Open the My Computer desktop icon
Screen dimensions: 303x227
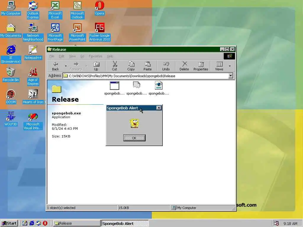(x=11, y=8)
